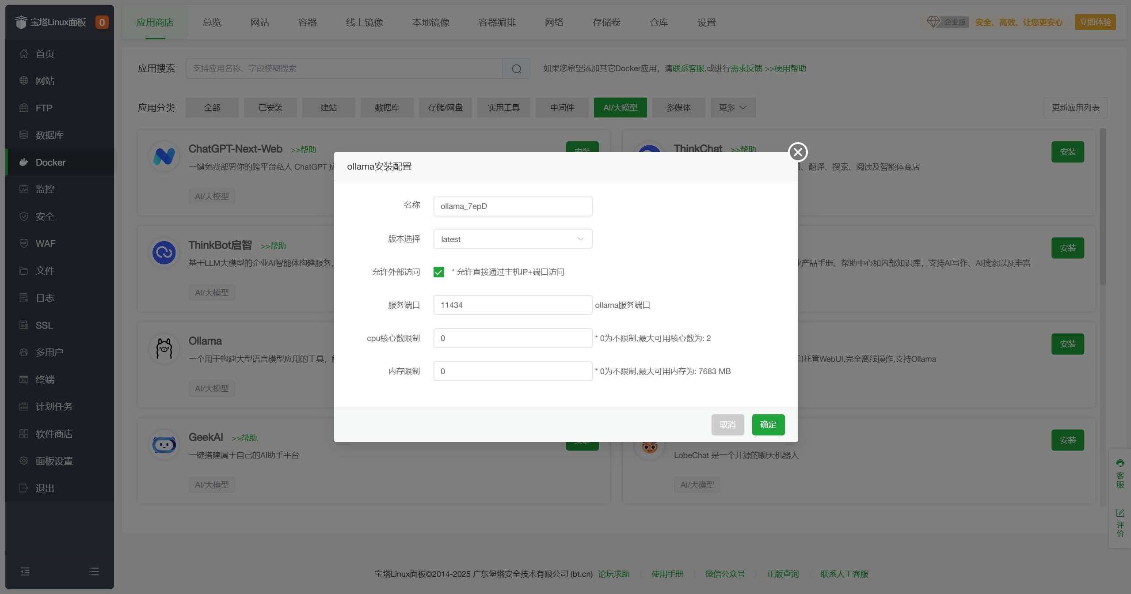Open sidebar menu list icon
Viewport: 1131px width, 594px height.
click(x=94, y=571)
